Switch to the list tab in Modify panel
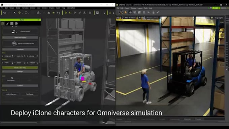Screen dimensions: 229x129 pyautogui.click(x=3, y=23)
